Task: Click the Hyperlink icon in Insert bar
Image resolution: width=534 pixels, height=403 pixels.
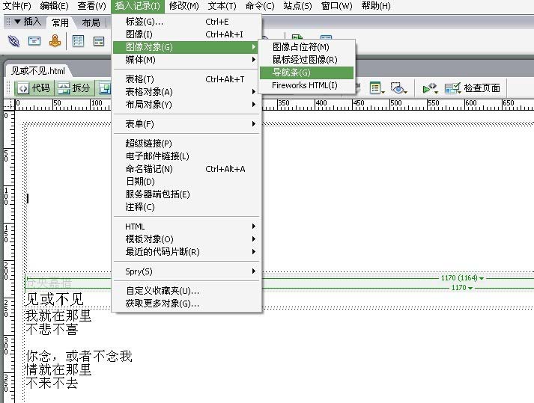Action: pos(14,40)
